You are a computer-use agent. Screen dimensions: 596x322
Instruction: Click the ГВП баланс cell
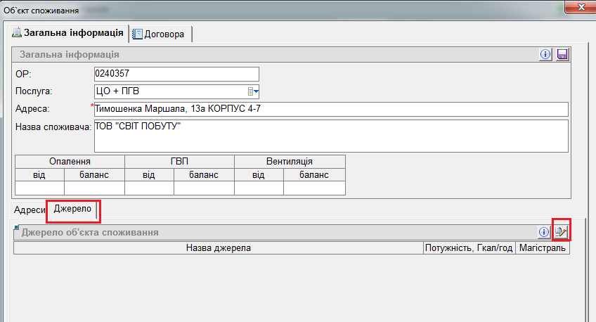204,188
